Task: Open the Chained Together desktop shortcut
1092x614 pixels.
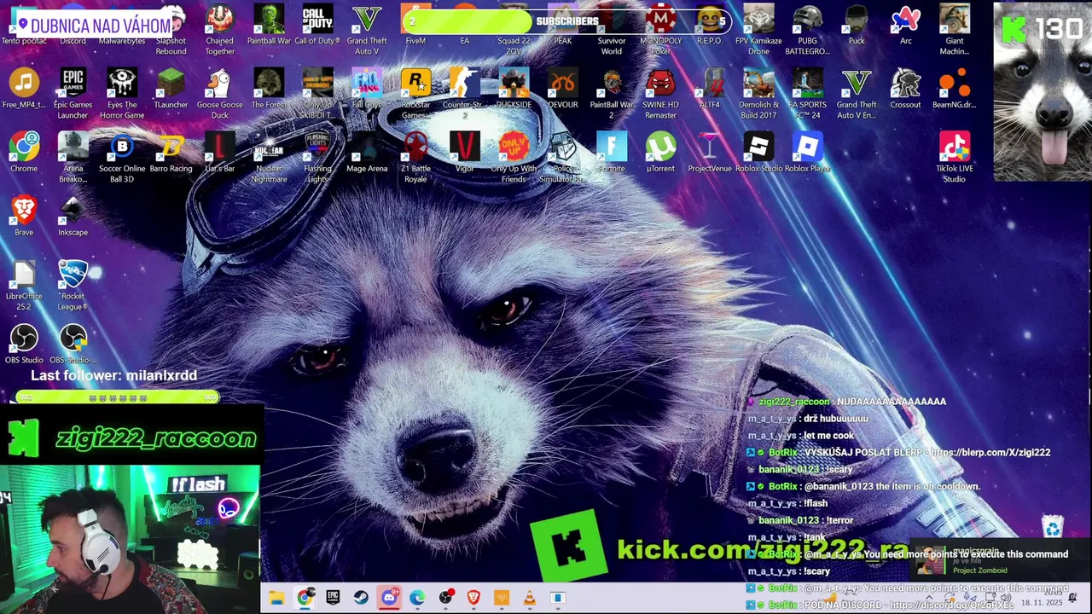Action: (219, 30)
